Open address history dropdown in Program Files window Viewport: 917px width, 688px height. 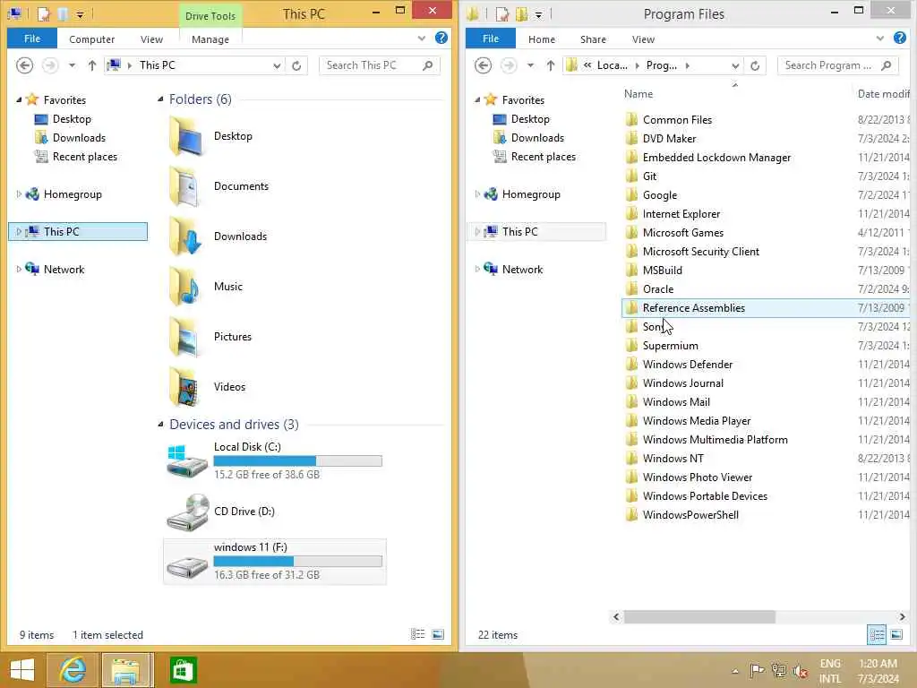pyautogui.click(x=736, y=65)
